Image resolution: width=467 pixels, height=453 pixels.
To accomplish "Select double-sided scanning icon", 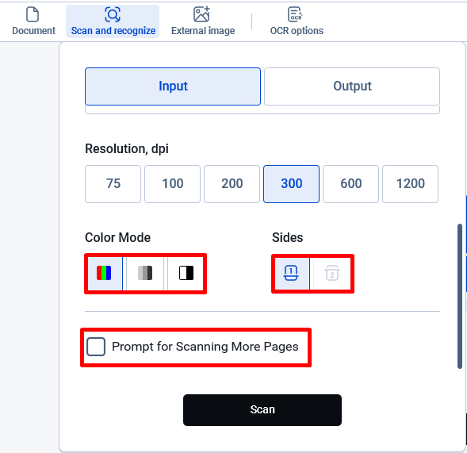I will coord(332,273).
